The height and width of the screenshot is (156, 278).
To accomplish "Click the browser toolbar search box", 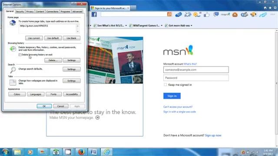I will [x=134, y=14].
